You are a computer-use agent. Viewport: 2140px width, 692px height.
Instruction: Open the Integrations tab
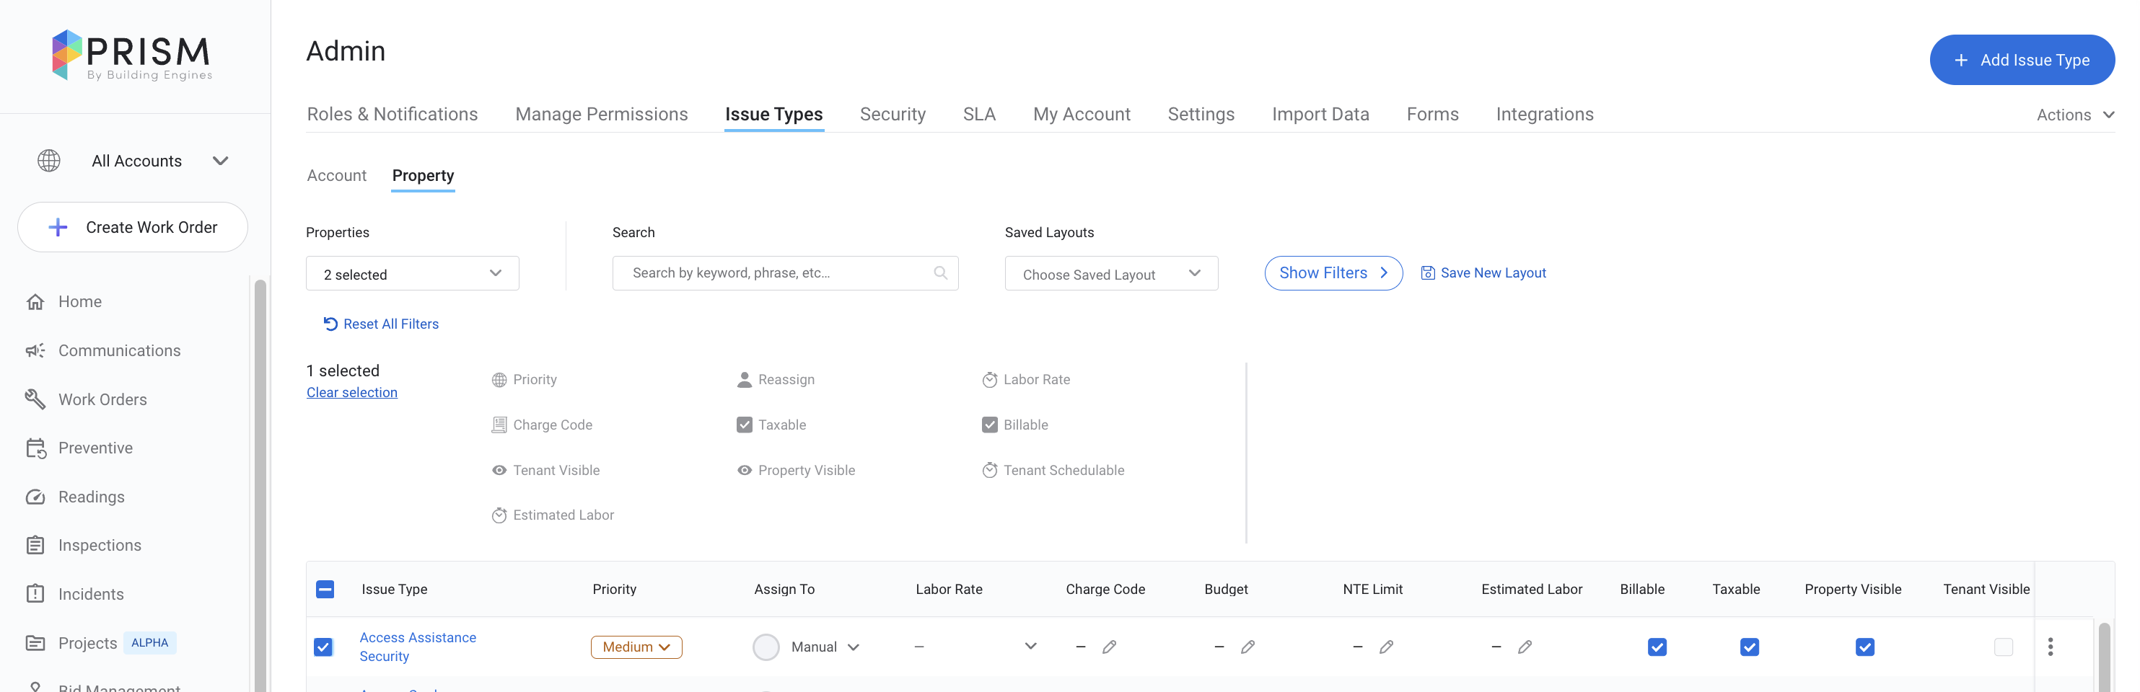pyautogui.click(x=1544, y=115)
